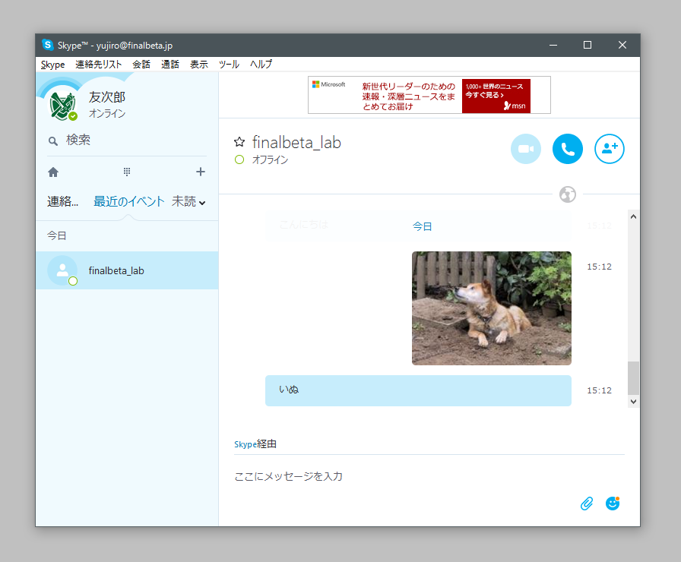The height and width of the screenshot is (562, 681).
Task: Open the ツール menu
Action: pyautogui.click(x=229, y=65)
